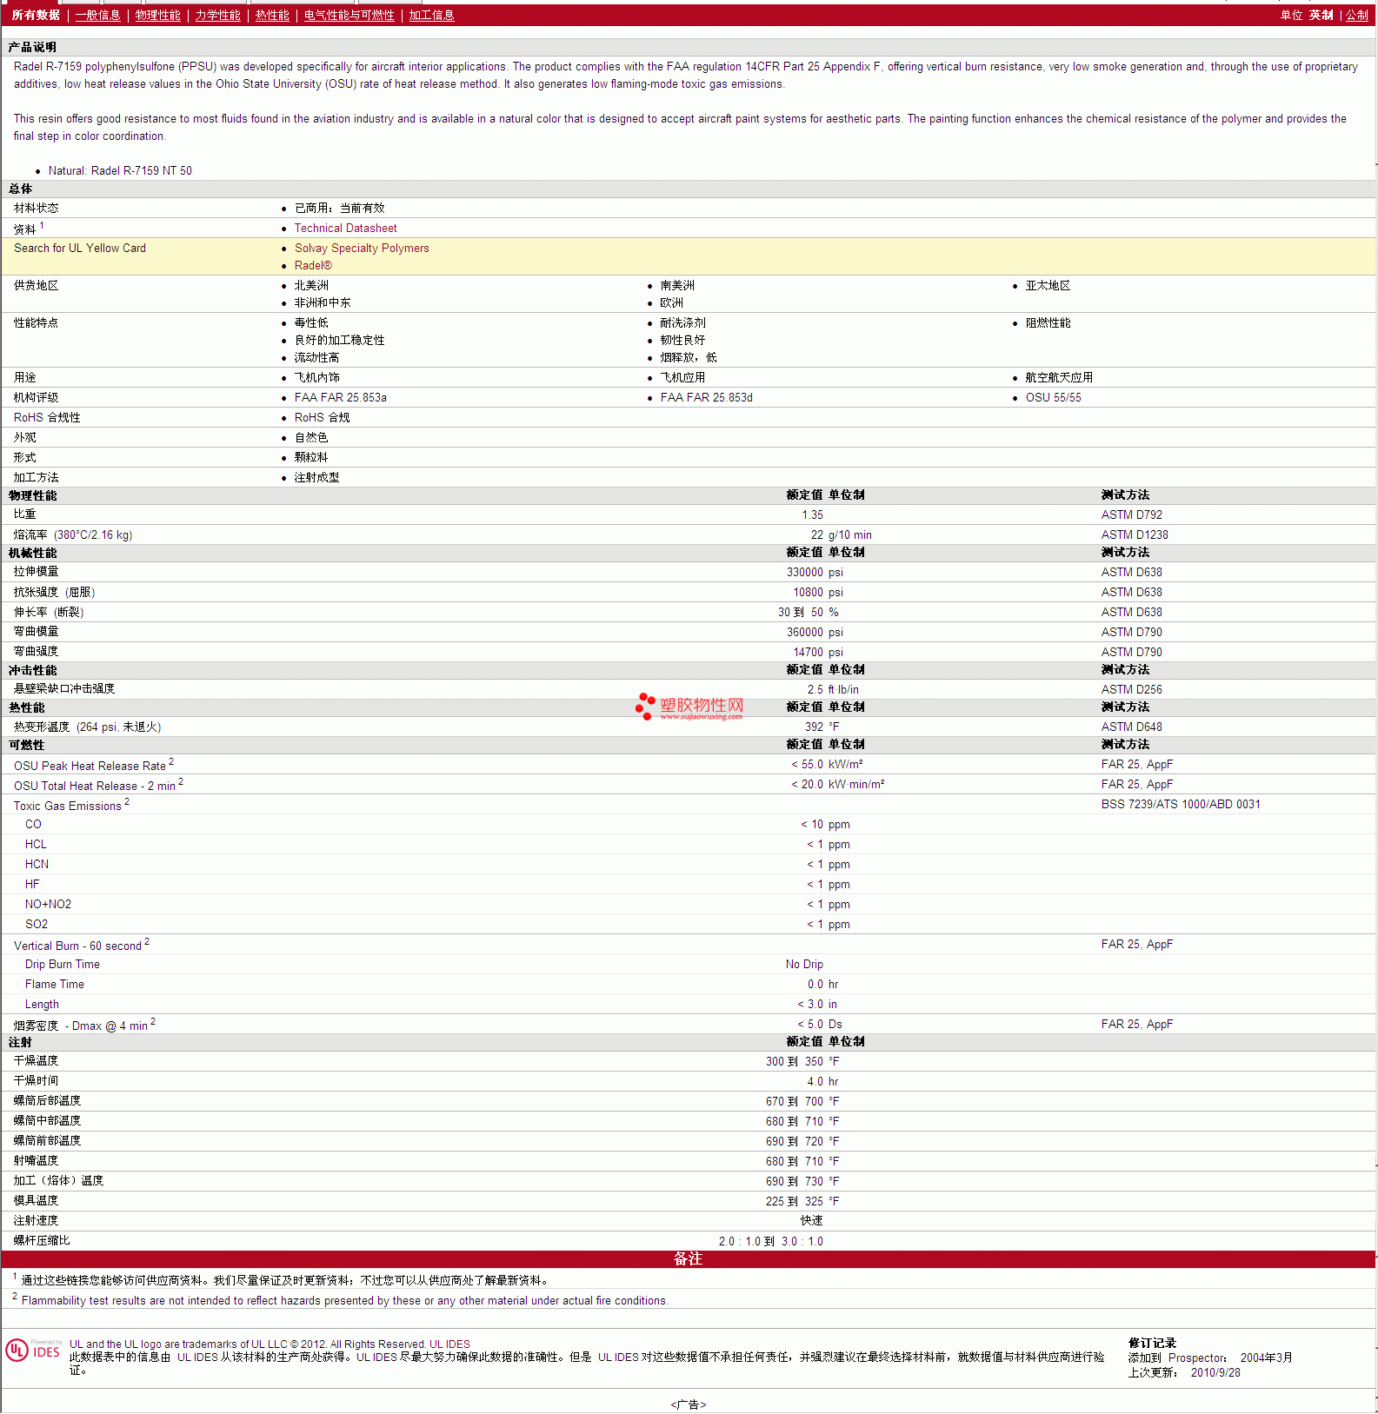
Task: Click the Vertical Burn - 60 second label
Action: click(x=77, y=946)
